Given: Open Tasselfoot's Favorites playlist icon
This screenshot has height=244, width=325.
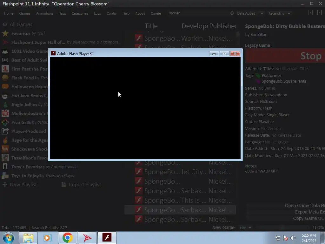Looking at the screenshot, I should coord(5,158).
